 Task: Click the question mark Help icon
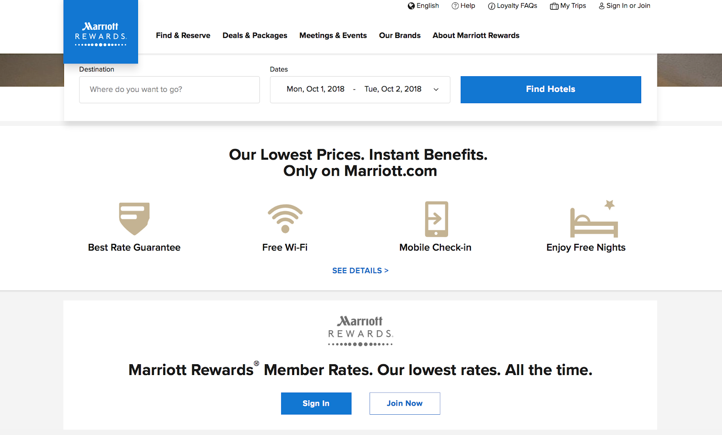pos(455,6)
